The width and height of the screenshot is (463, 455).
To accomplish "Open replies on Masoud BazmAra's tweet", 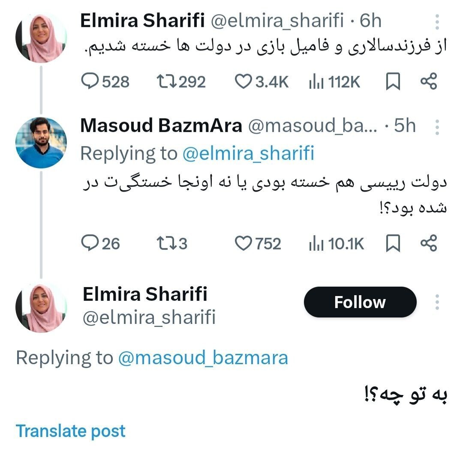I will tap(90, 243).
